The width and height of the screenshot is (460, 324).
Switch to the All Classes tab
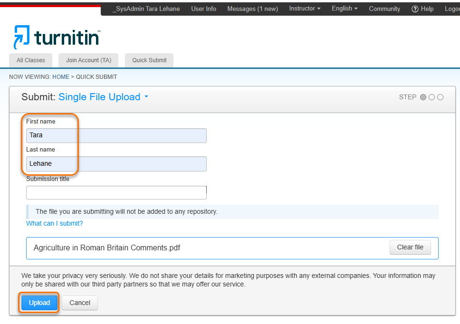tap(31, 60)
